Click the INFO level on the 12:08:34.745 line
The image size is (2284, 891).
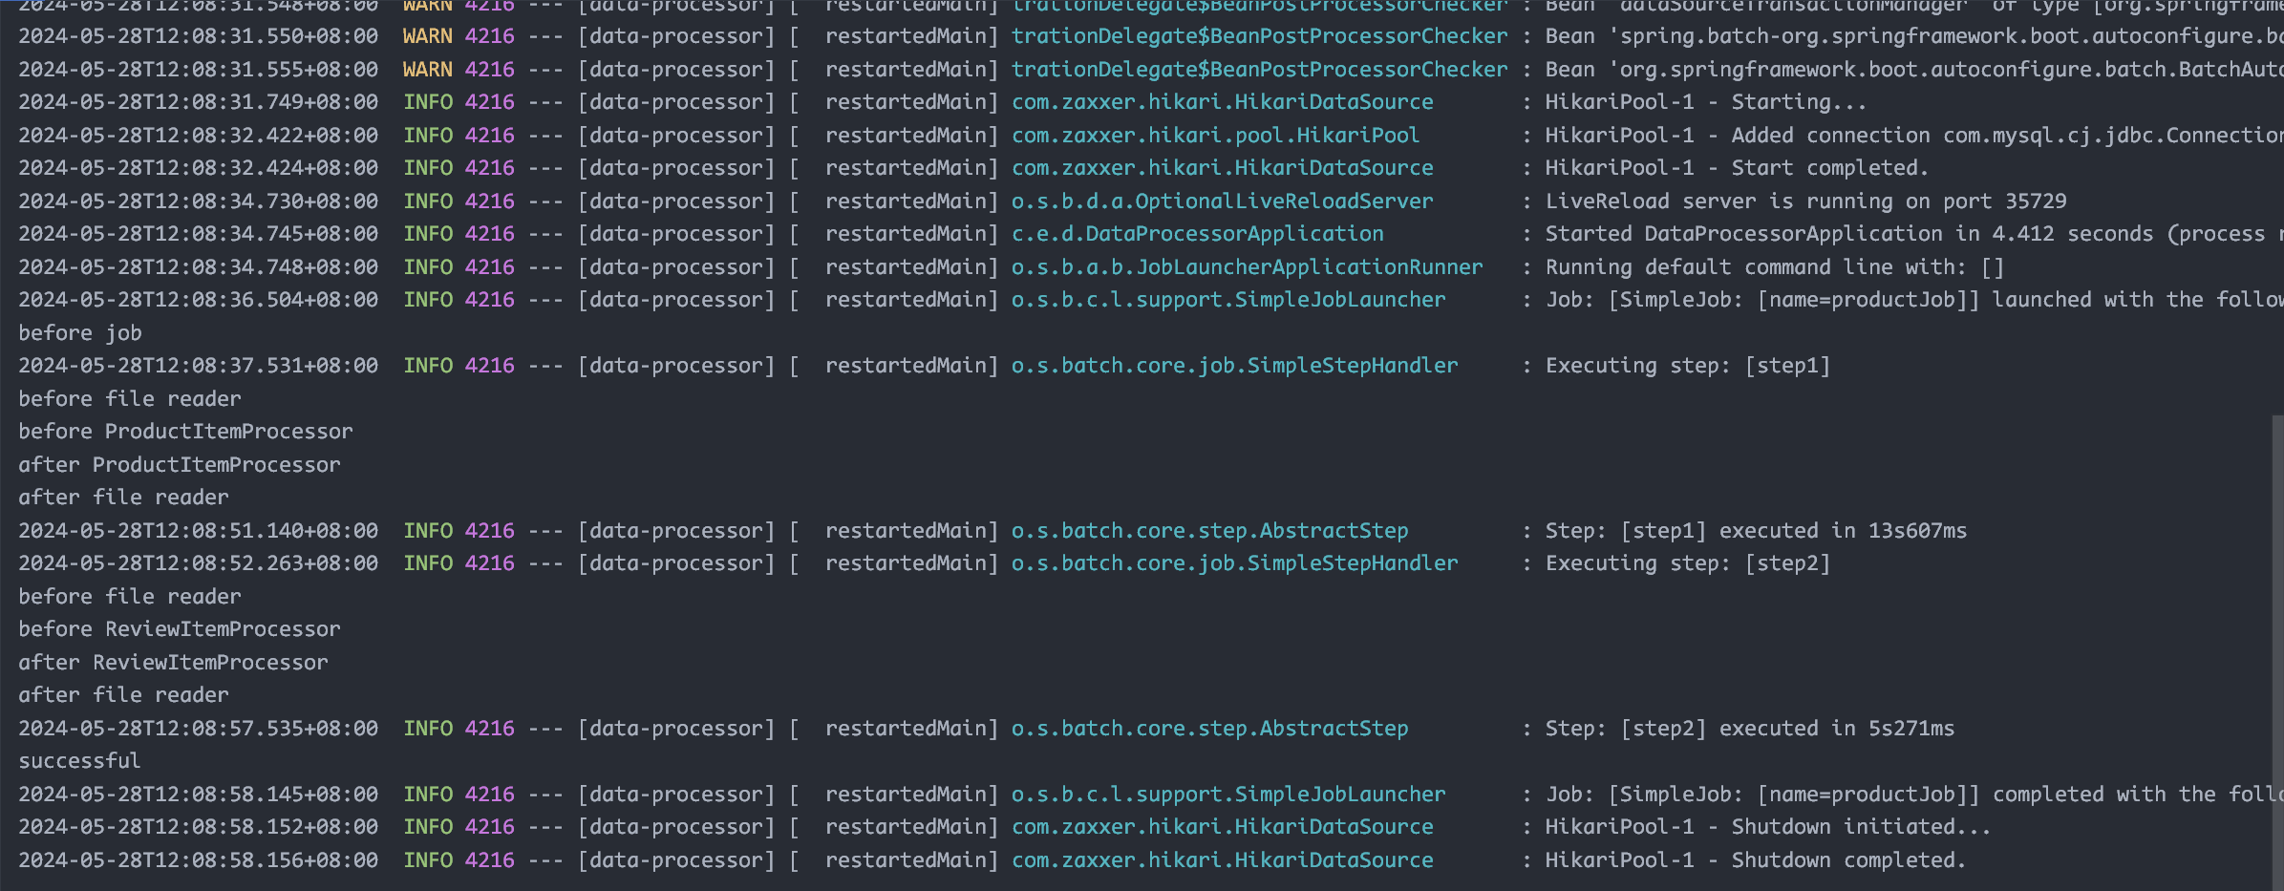click(428, 234)
